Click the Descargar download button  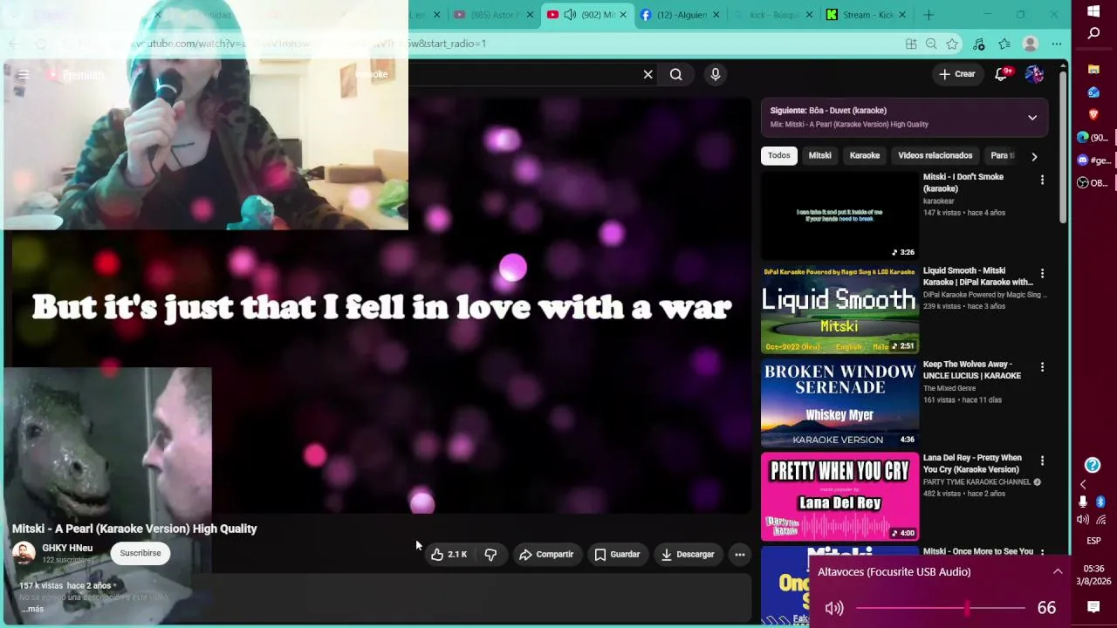click(688, 554)
